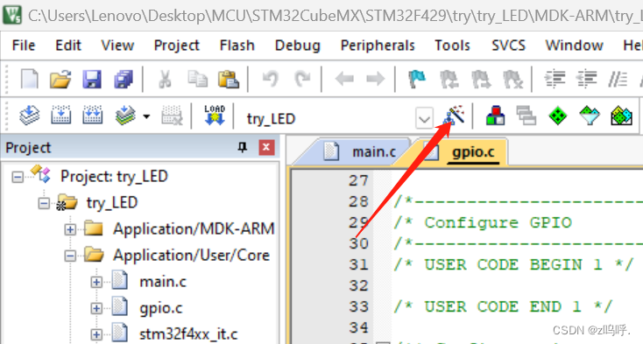The height and width of the screenshot is (344, 643).
Task: Close the Project panel
Action: coord(266,147)
